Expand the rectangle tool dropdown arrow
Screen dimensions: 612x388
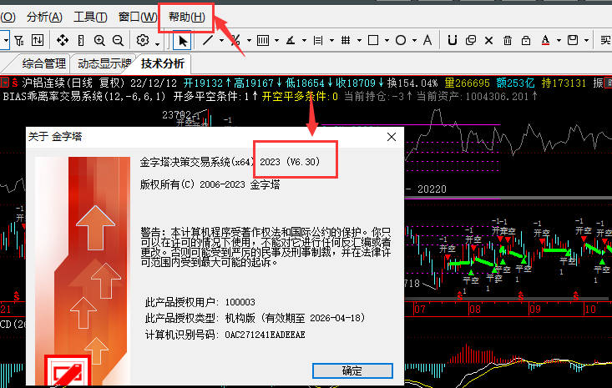tap(387, 41)
